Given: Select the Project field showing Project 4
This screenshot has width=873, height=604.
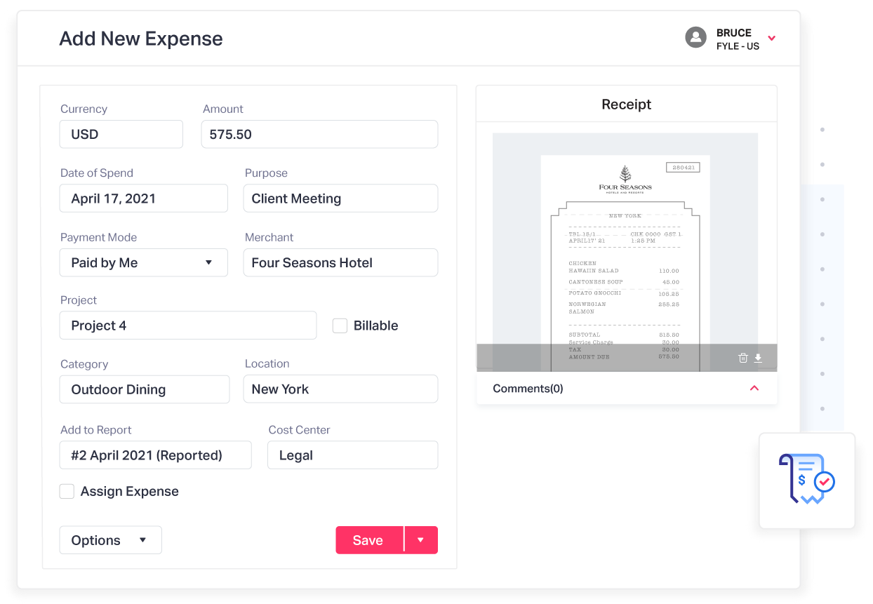Looking at the screenshot, I should tap(188, 326).
